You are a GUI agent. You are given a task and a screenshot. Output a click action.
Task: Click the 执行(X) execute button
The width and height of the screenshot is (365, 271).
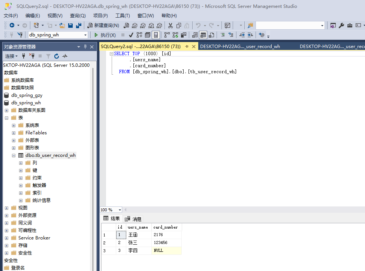click(x=105, y=35)
